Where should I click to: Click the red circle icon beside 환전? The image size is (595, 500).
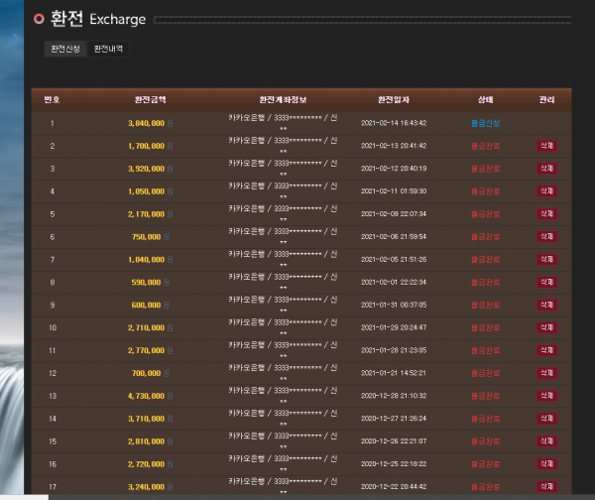(x=39, y=19)
